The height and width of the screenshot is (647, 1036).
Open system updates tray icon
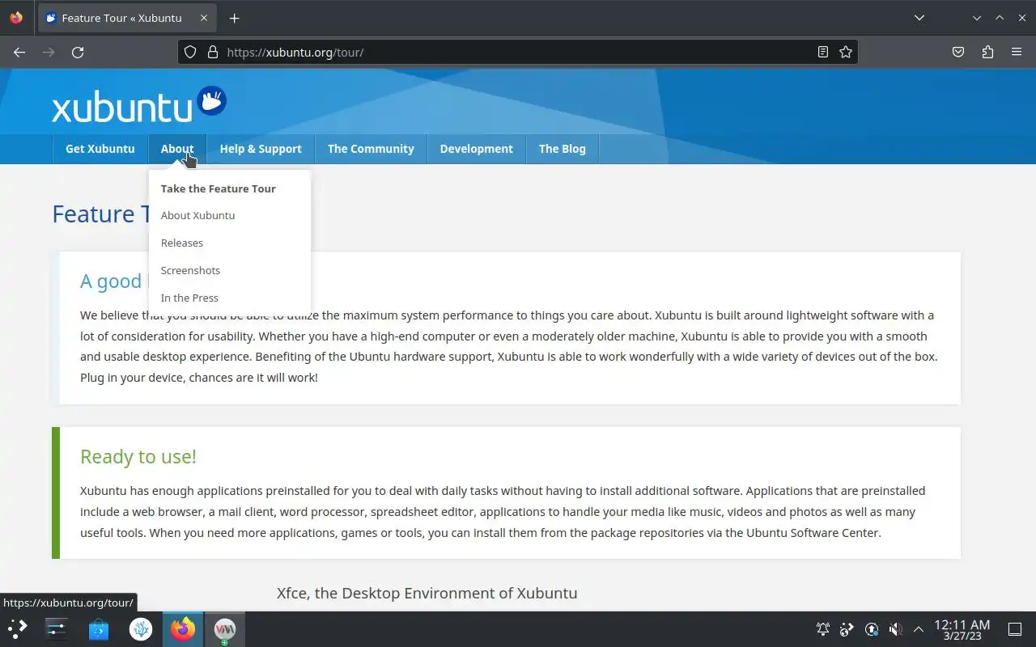coord(872,628)
